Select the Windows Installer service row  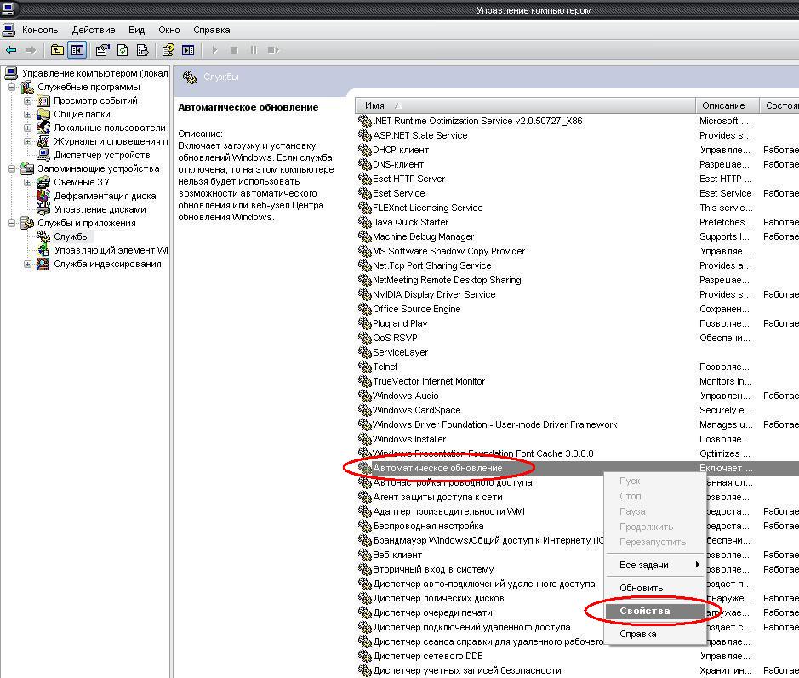(x=409, y=439)
